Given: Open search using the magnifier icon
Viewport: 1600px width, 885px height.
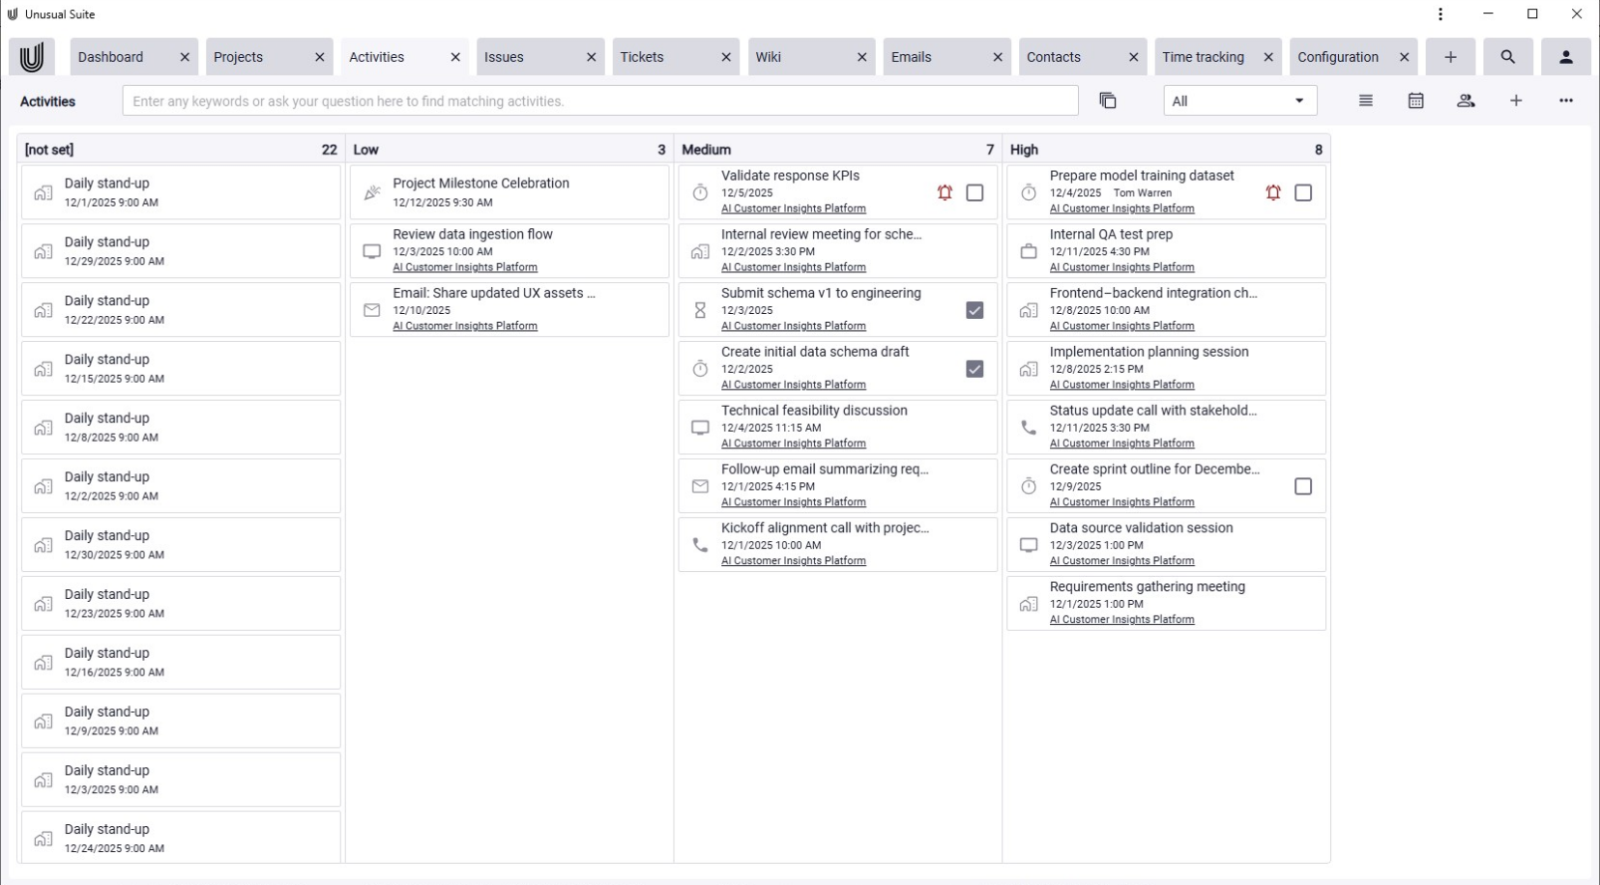Looking at the screenshot, I should [1508, 57].
